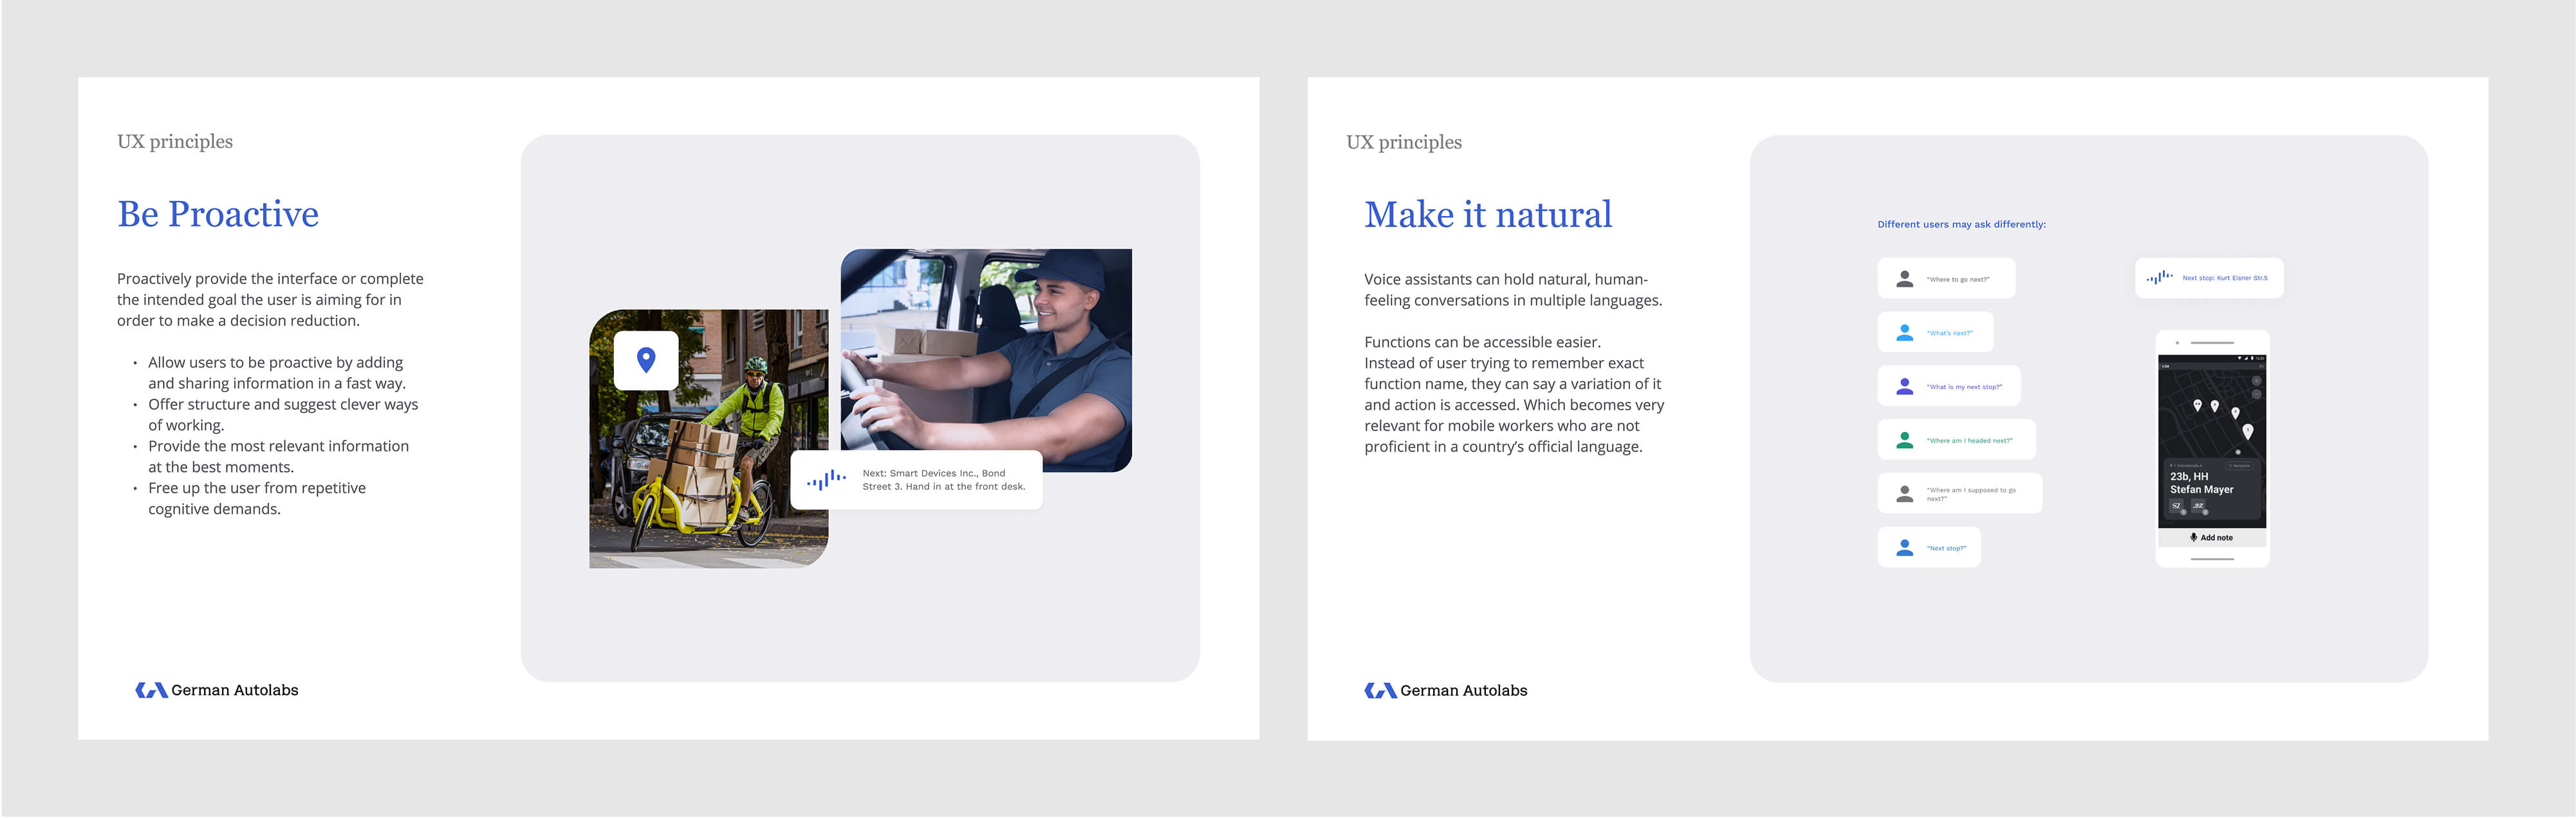The image size is (2576, 818).
Task: Click the light blue person icon next to "What's next?"
Action: click(1905, 332)
